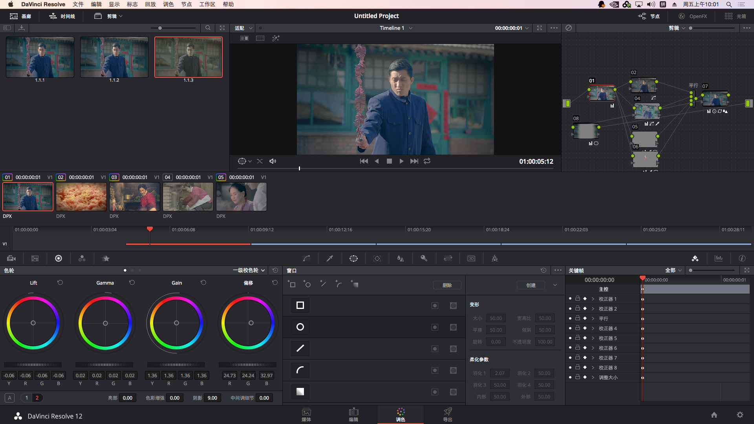Open the Camera Raw palette

pyautogui.click(x=11, y=258)
